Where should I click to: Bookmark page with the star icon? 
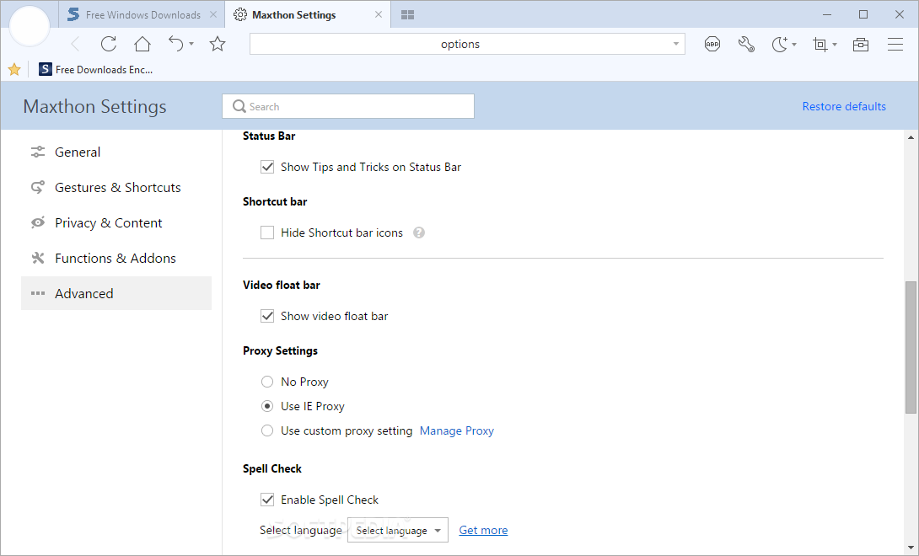pos(218,44)
